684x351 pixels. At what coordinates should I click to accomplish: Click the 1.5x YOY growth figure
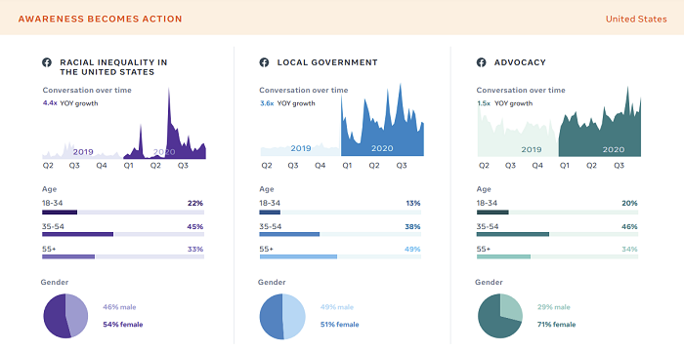tap(505, 103)
